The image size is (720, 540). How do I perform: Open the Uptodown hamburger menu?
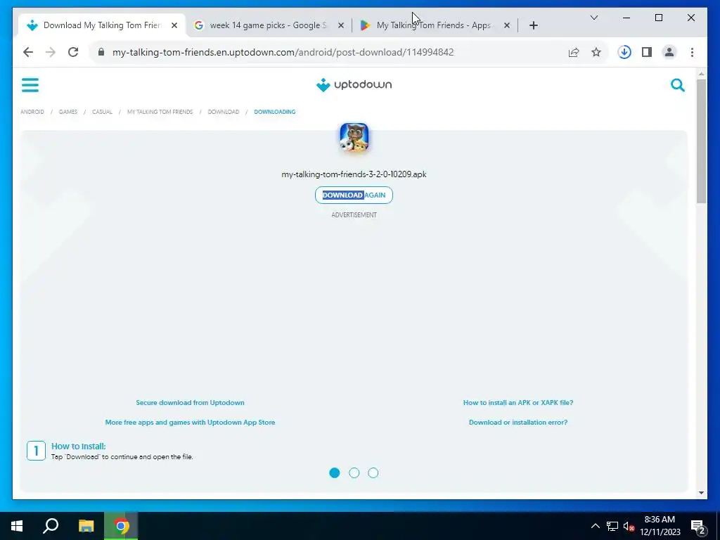[x=30, y=85]
